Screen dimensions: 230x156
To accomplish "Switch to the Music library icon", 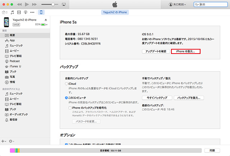I will [x=12, y=12].
